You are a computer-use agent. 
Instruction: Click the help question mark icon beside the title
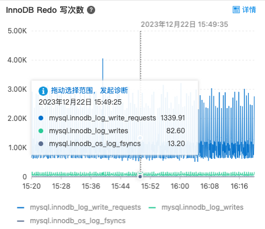tap(91, 10)
